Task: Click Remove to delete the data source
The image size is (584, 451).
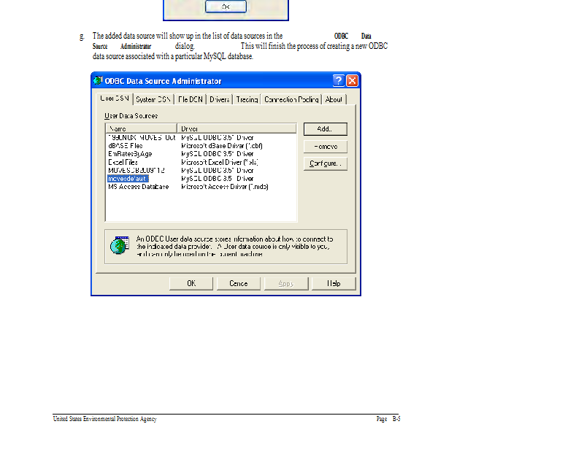Action: click(325, 147)
